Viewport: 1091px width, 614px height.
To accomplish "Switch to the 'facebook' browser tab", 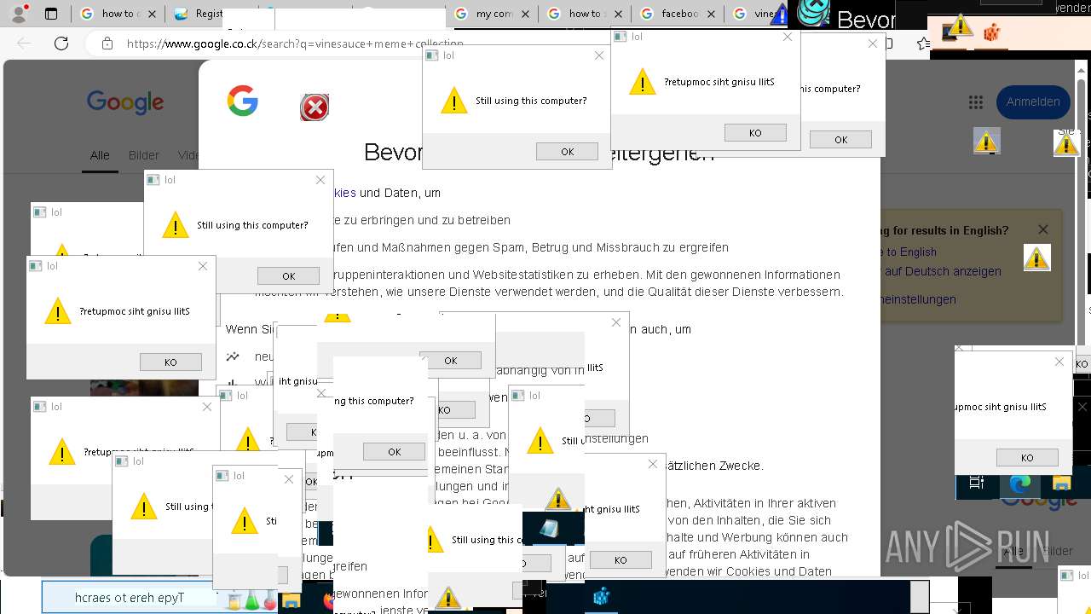I will tap(679, 14).
